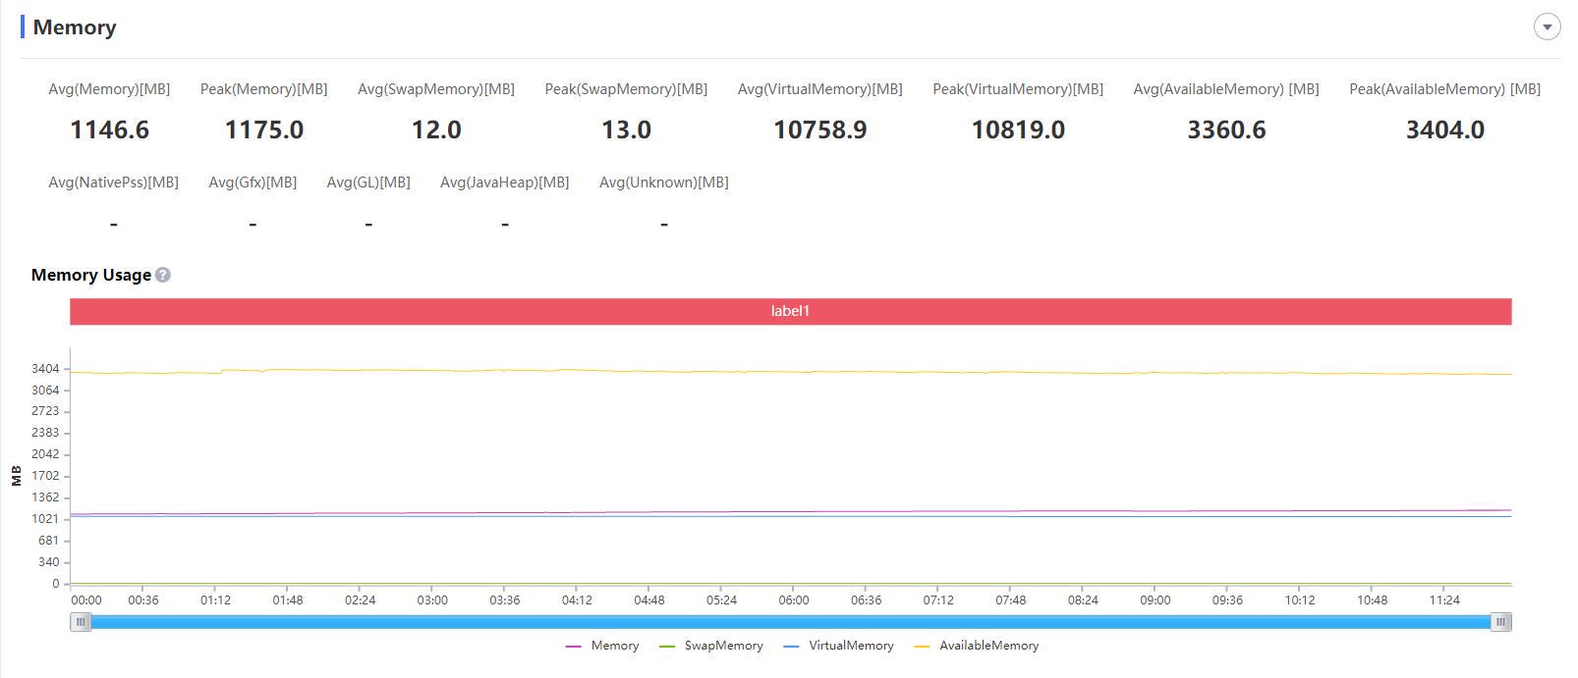Click the Peak(Memory) value 1175.0

263,130
